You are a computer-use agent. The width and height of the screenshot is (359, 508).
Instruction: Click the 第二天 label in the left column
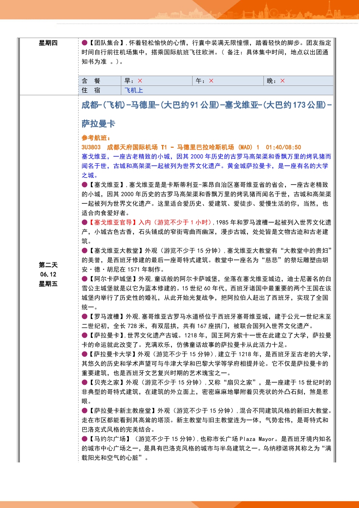[x=48, y=265]
